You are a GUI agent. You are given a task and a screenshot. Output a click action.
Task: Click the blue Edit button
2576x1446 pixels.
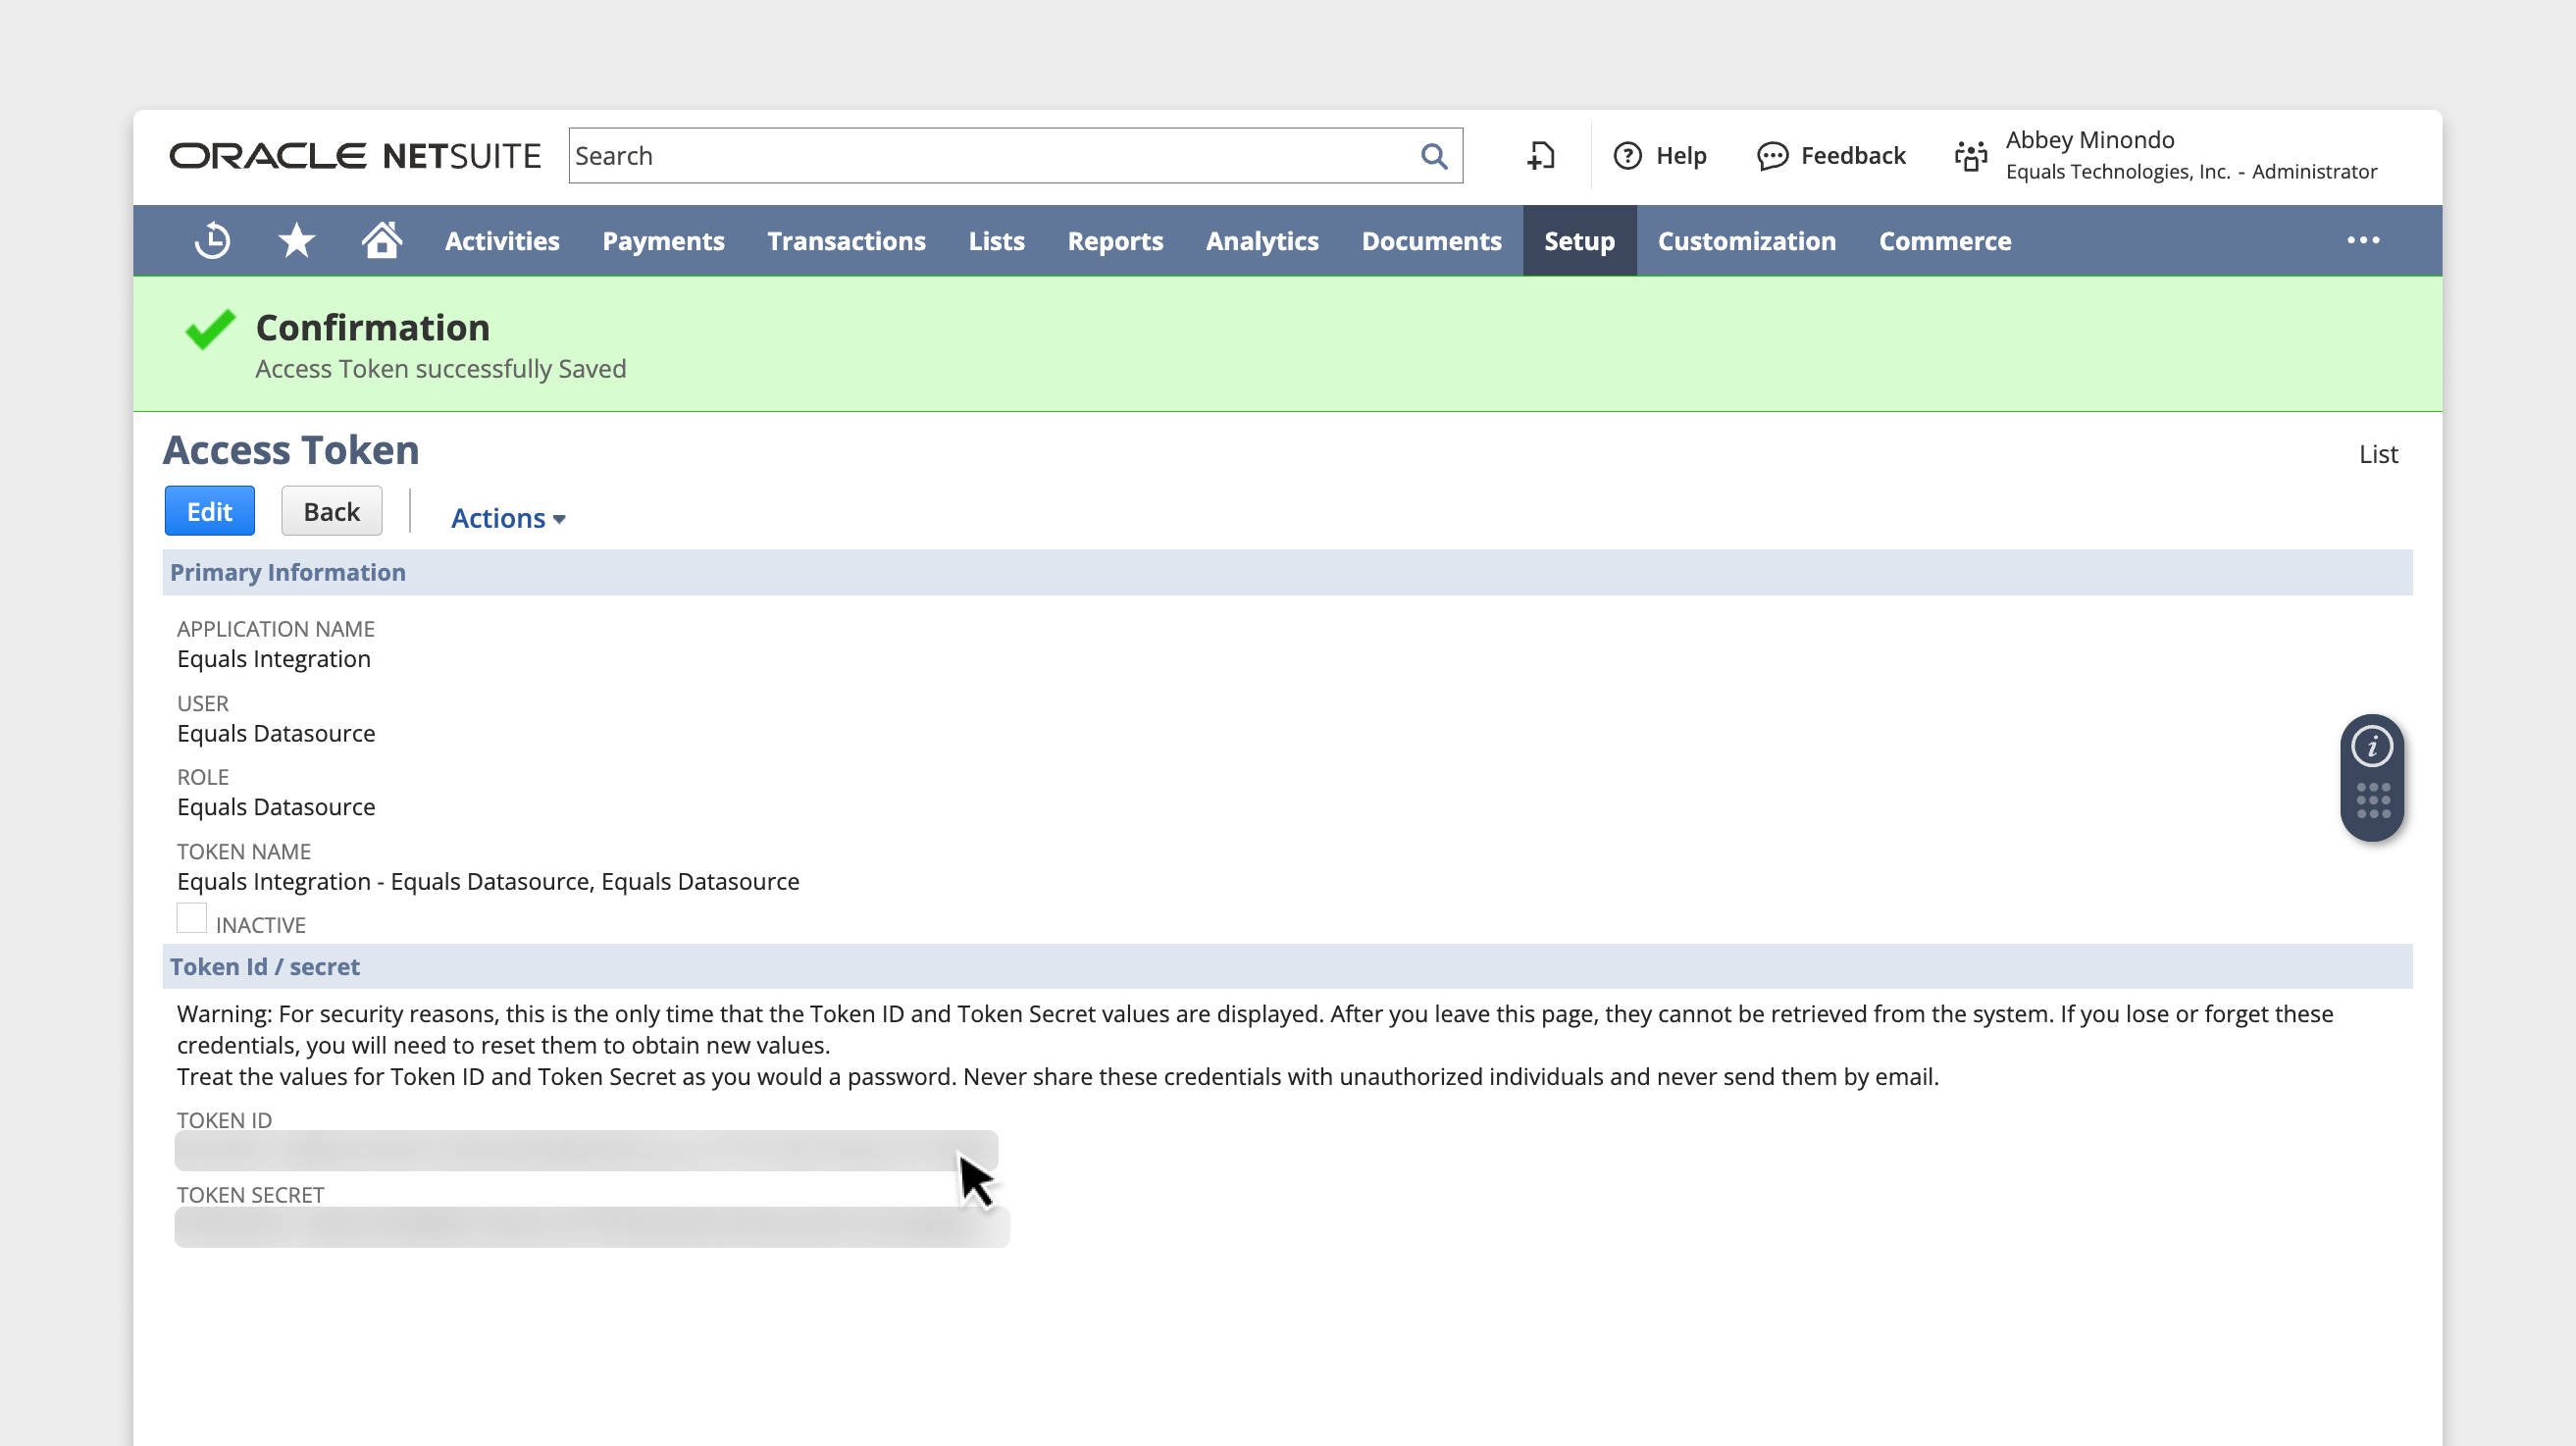click(209, 512)
